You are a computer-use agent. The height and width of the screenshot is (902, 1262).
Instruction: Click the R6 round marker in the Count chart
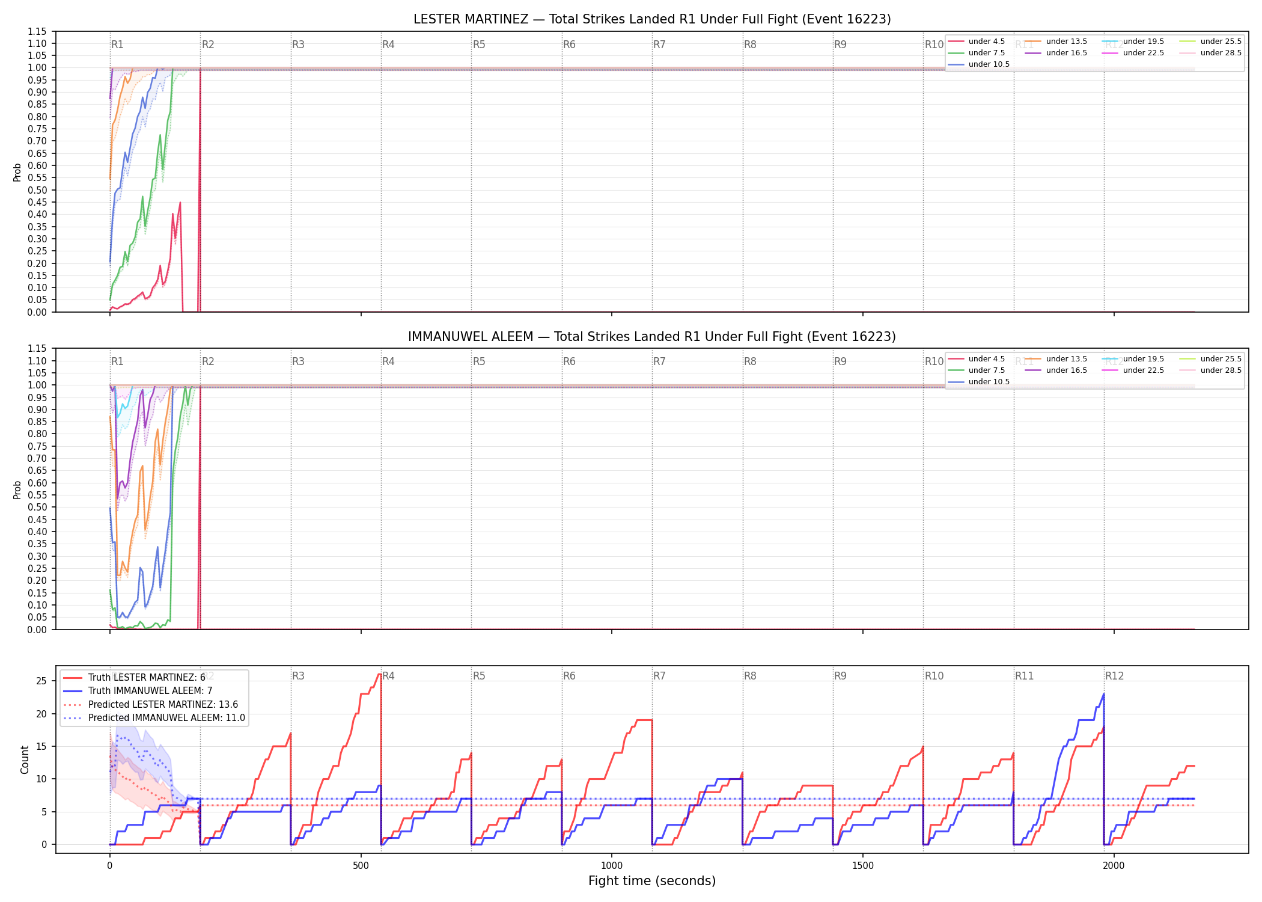569,676
